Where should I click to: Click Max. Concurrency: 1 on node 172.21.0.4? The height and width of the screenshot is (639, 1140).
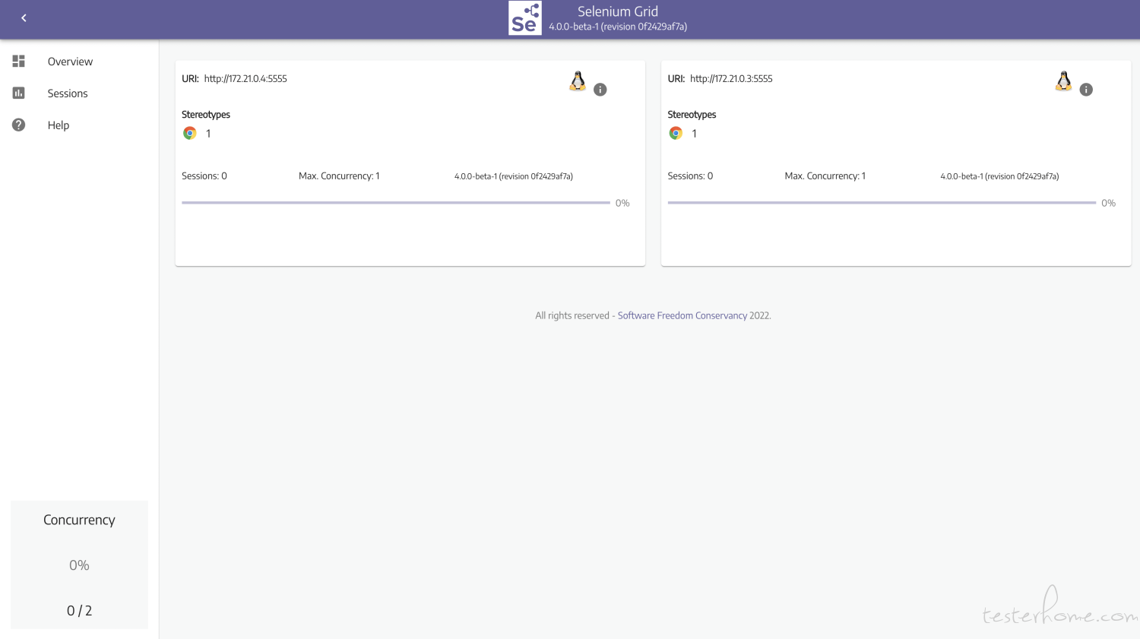(x=339, y=176)
